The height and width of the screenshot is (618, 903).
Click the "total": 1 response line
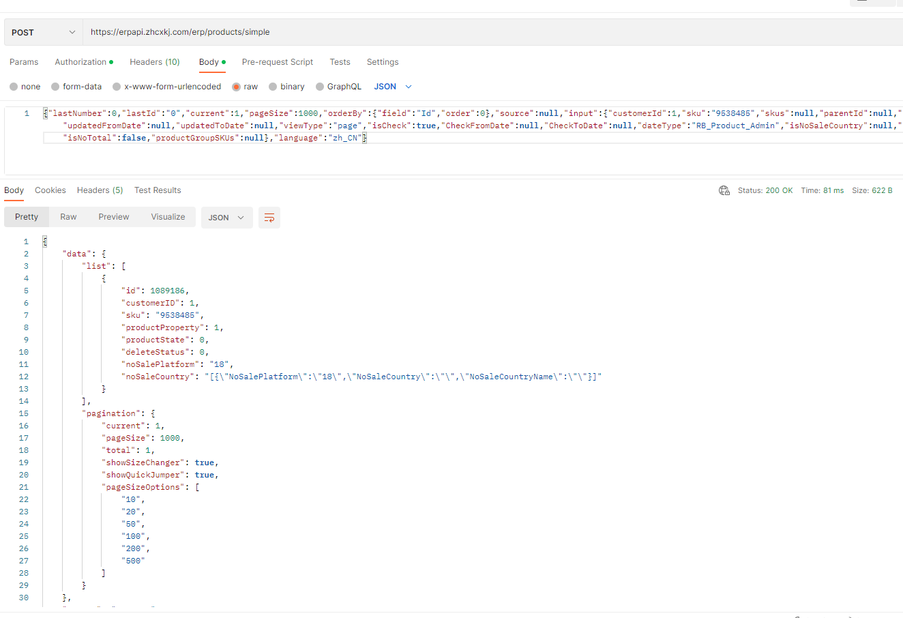(128, 450)
